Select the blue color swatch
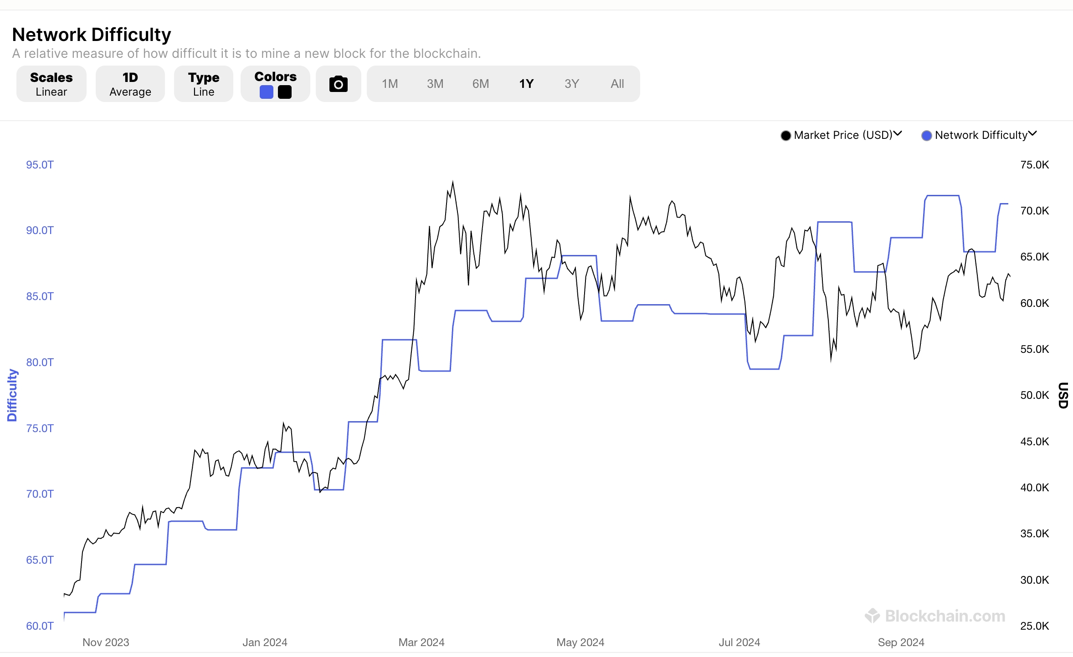Screen dimensions: 1073x657 click(266, 92)
